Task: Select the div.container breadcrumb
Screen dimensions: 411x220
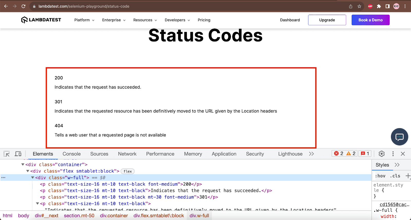Action: 114,215
